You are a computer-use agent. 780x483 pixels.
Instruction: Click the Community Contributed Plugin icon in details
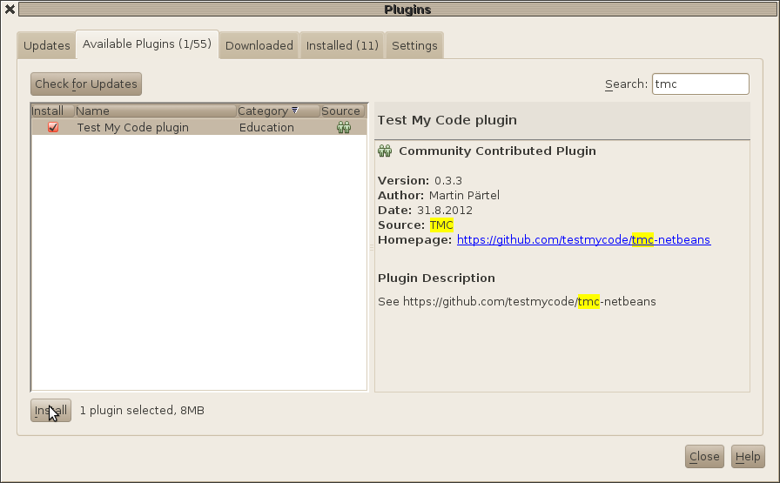pos(385,151)
